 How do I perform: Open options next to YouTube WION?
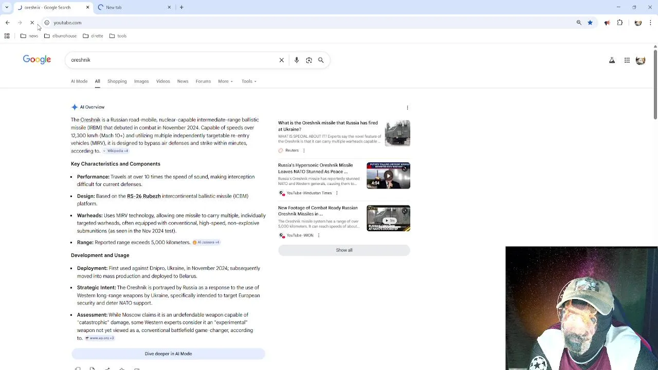[x=318, y=235]
